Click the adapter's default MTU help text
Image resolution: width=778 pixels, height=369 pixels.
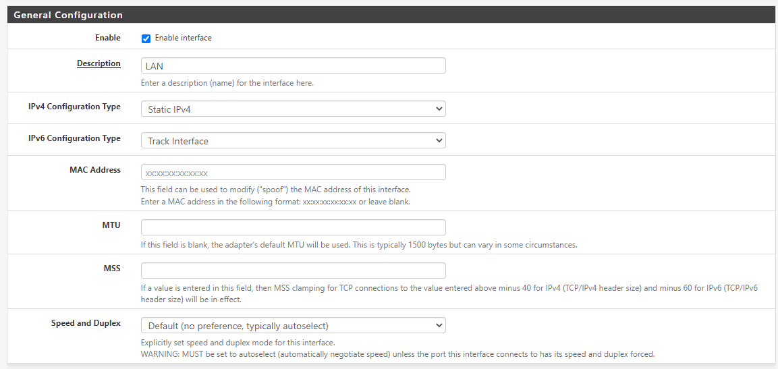(359, 245)
